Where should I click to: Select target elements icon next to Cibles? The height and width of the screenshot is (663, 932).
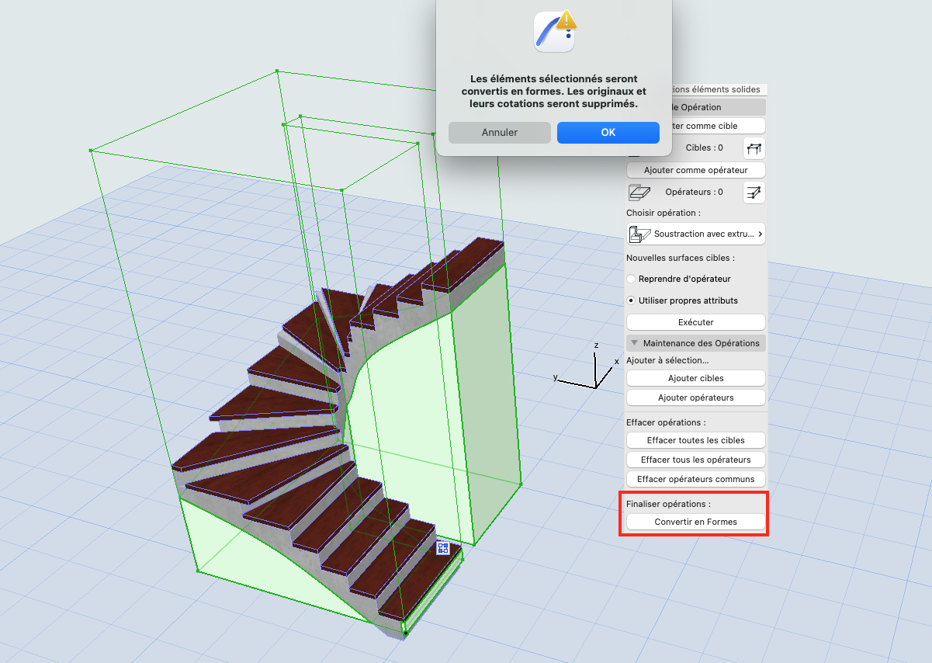point(754,148)
